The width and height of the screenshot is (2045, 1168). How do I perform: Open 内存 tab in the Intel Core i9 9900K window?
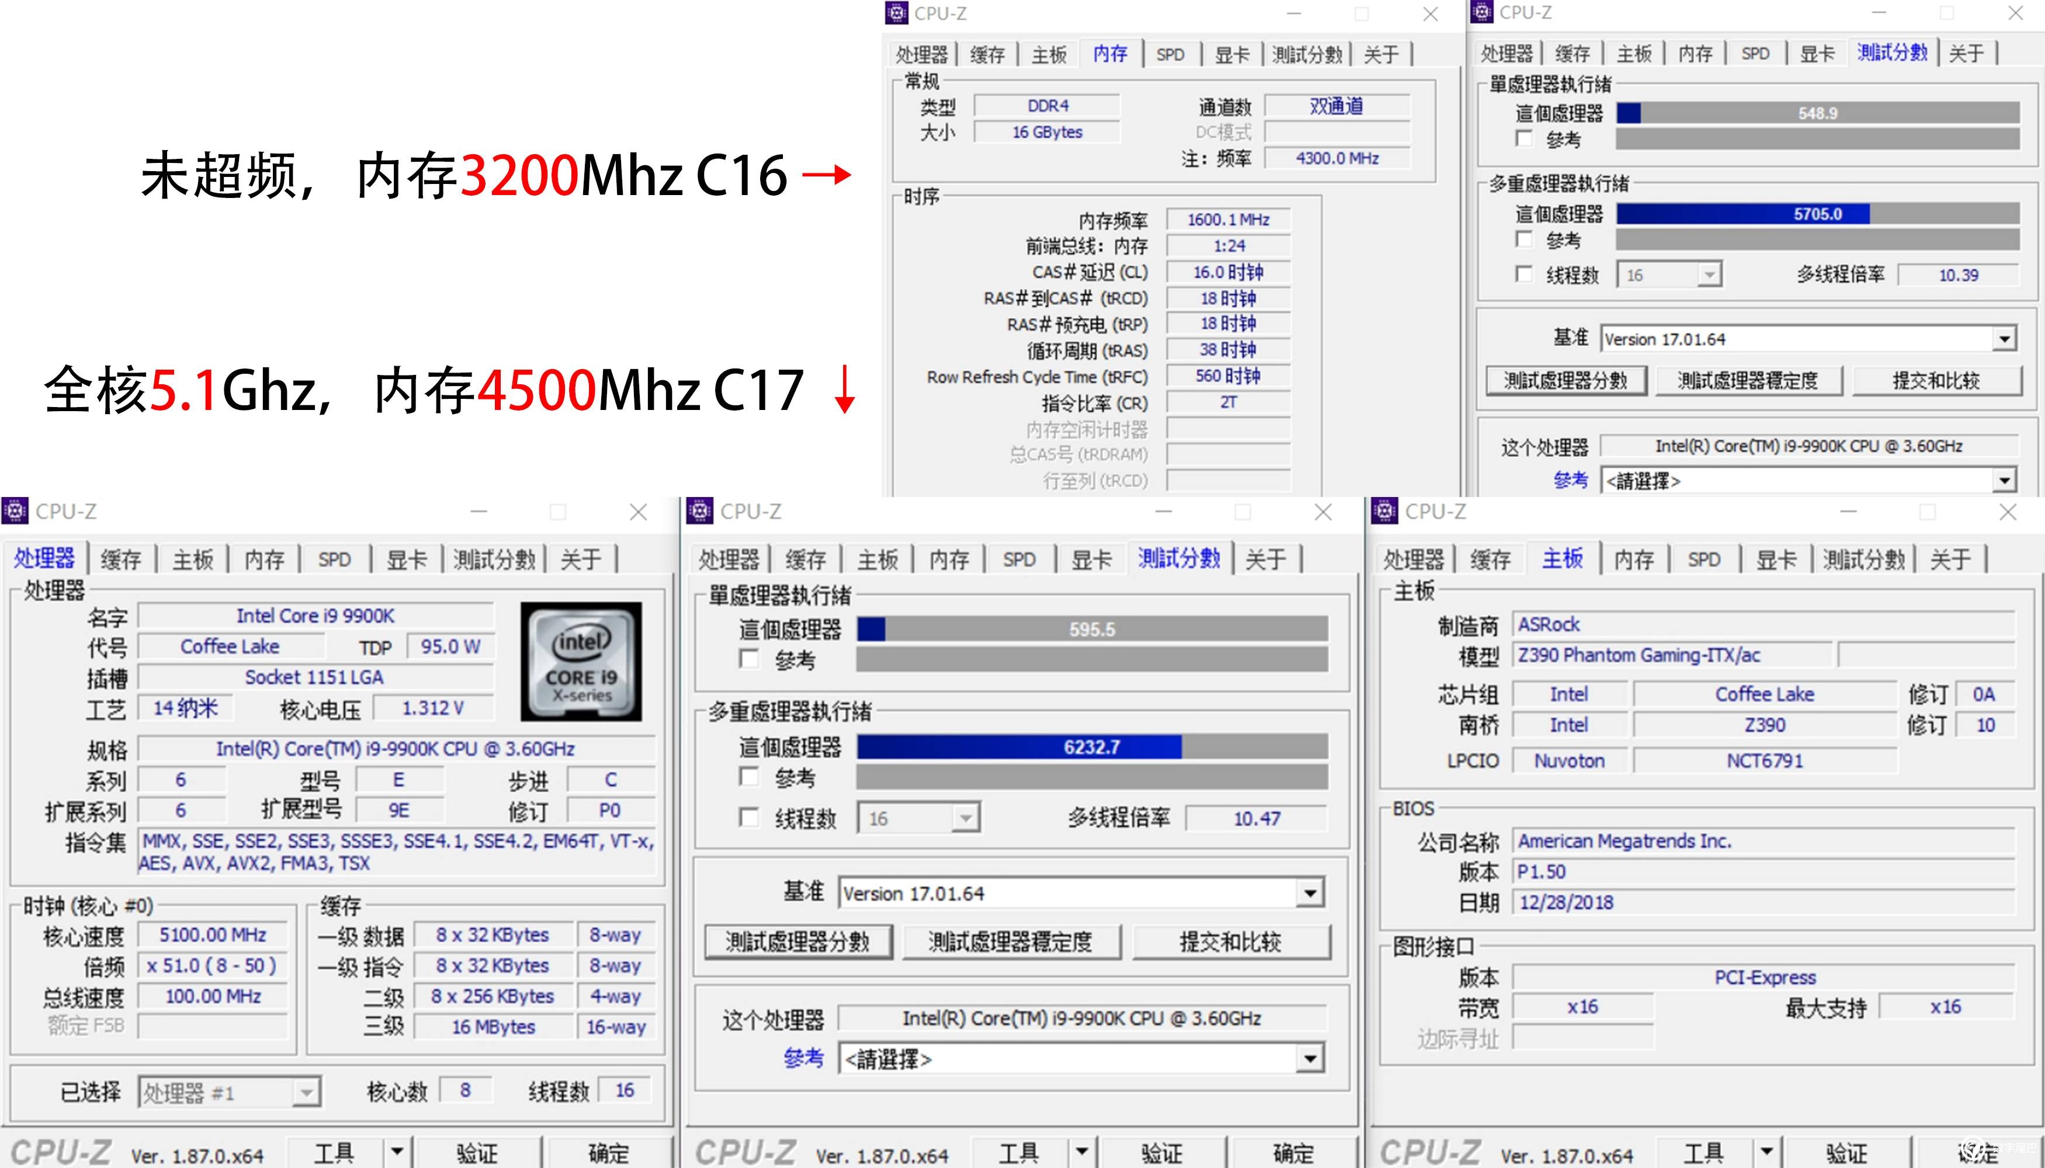point(264,559)
